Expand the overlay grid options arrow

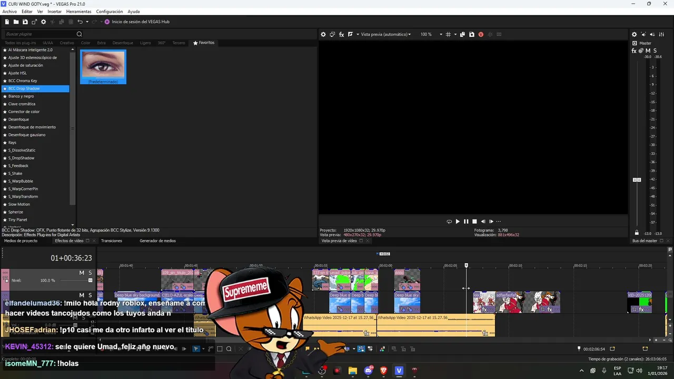pos(454,34)
